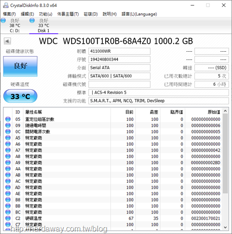
Task: Click the rotation rate field showing (SSD)
Action: (x=212, y=68)
